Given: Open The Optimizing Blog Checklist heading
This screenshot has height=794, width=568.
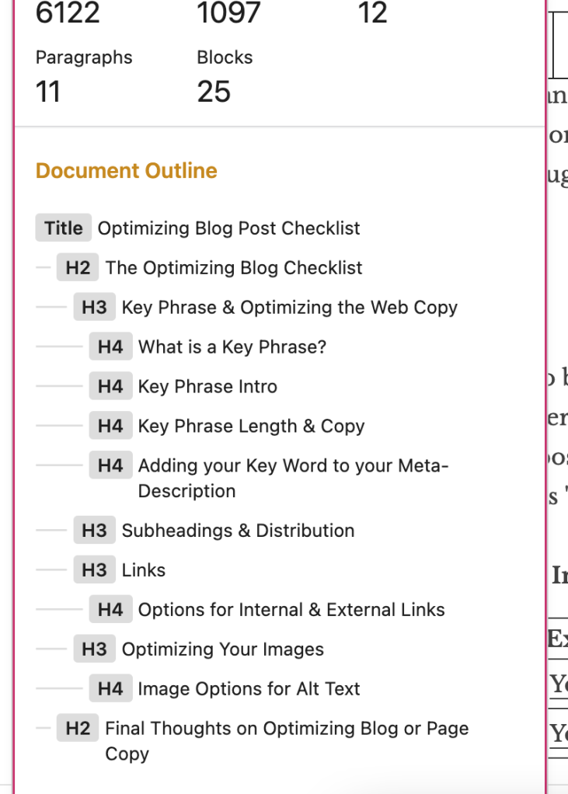Looking at the screenshot, I should pos(234,268).
